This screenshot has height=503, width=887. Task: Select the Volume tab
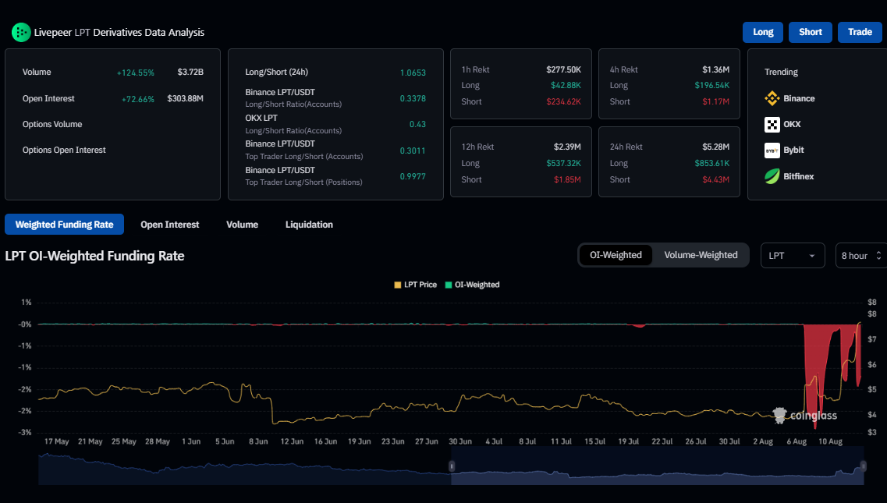tap(242, 225)
